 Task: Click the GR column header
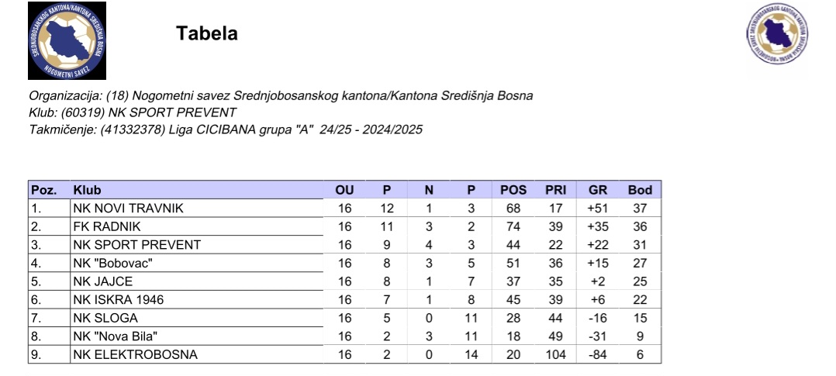[598, 190]
